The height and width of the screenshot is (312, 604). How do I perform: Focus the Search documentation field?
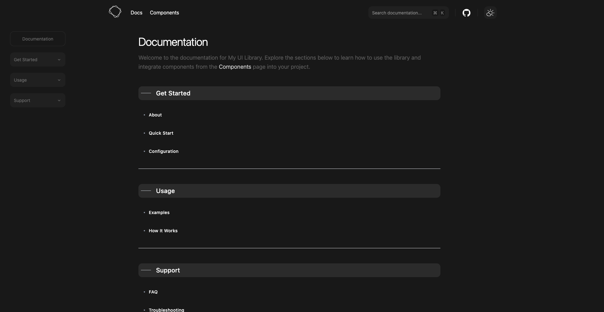408,13
